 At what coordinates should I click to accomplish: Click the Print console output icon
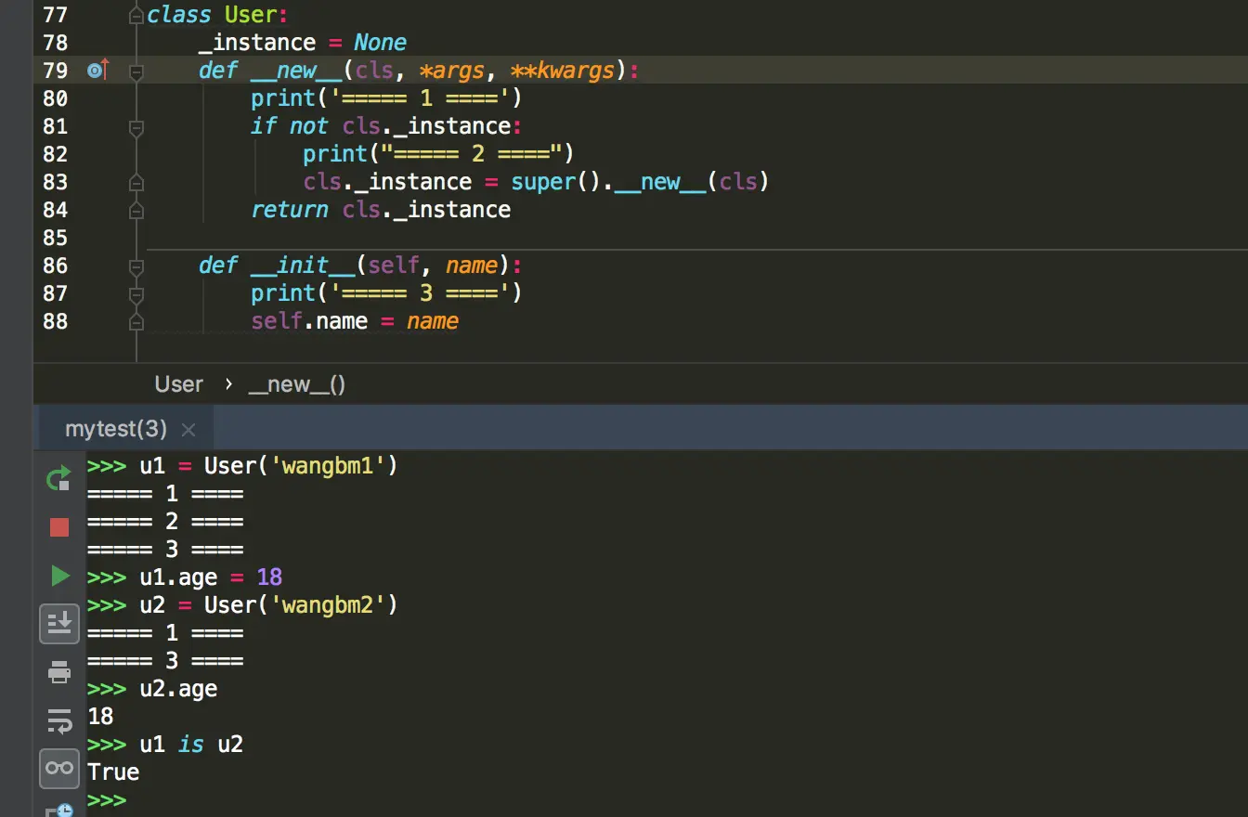(x=59, y=671)
